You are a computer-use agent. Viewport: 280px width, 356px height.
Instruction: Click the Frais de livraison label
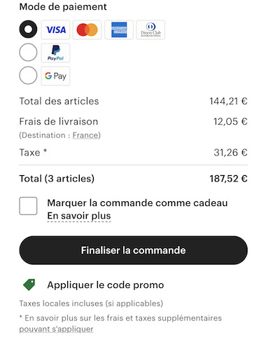pyautogui.click(x=59, y=122)
